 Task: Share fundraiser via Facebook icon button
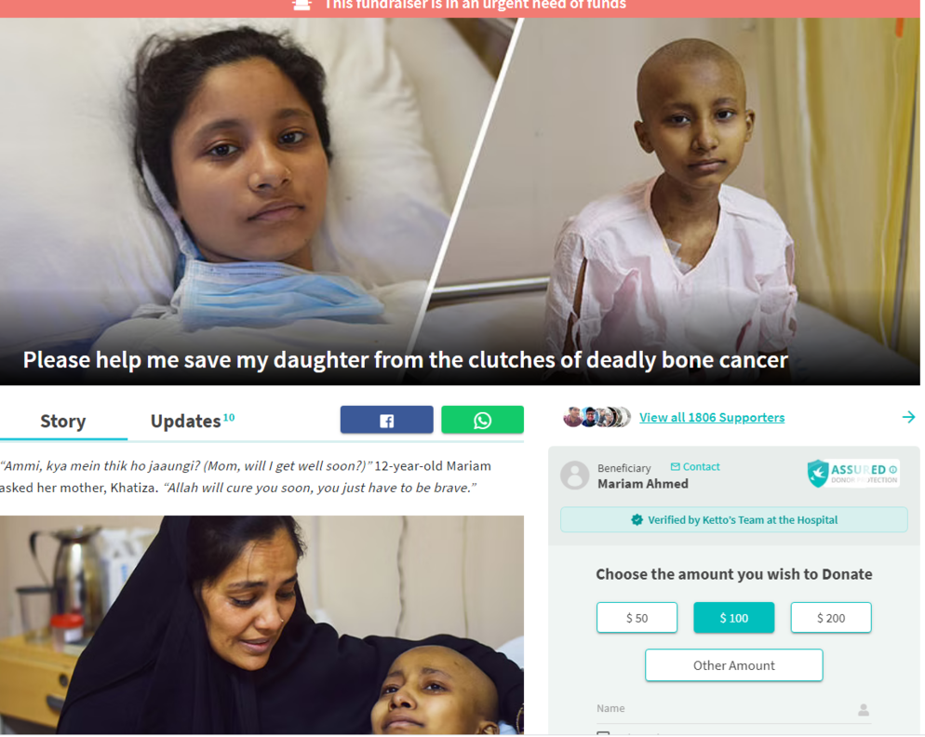click(386, 420)
